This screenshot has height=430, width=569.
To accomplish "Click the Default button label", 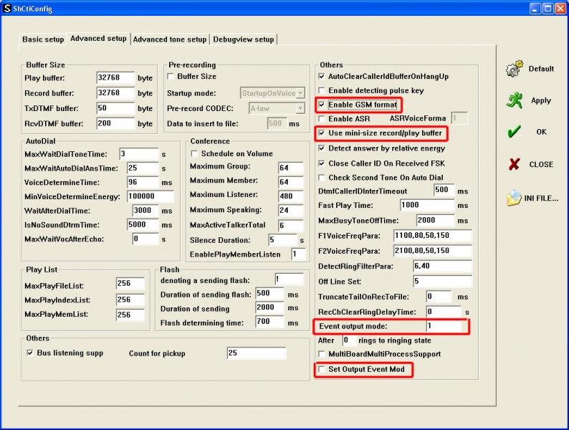I will [x=541, y=69].
